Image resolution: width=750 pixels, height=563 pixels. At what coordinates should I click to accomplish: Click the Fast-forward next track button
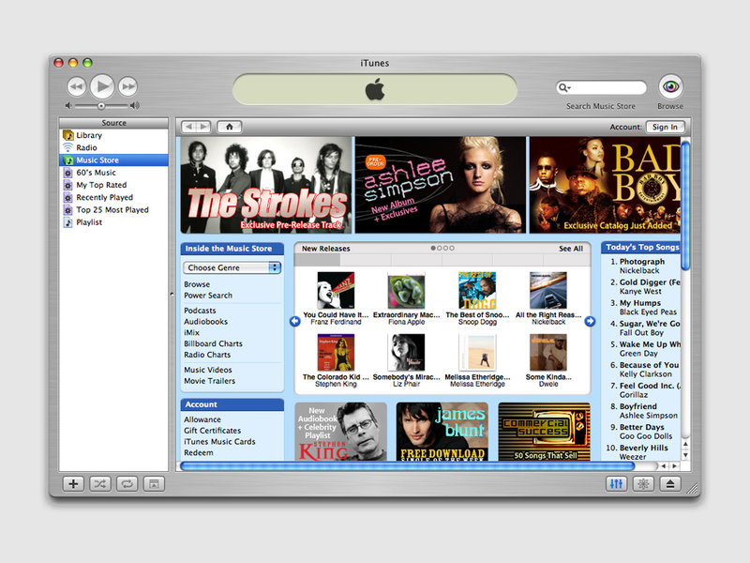(x=127, y=86)
